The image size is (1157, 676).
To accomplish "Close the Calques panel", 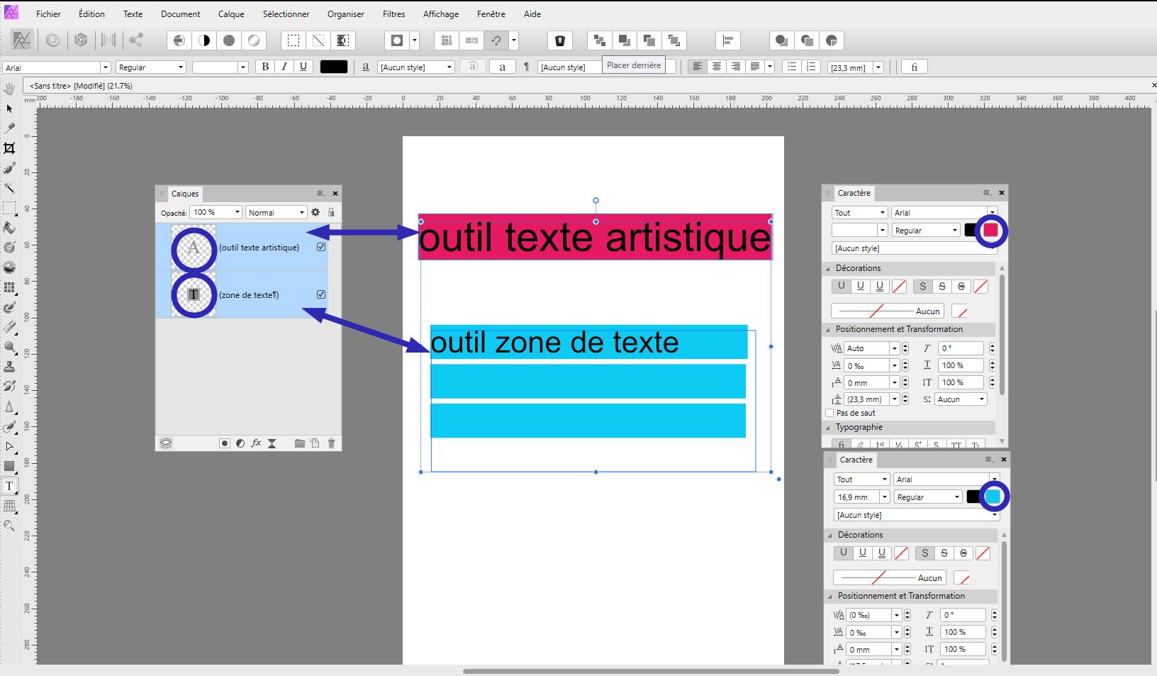I will tap(335, 193).
